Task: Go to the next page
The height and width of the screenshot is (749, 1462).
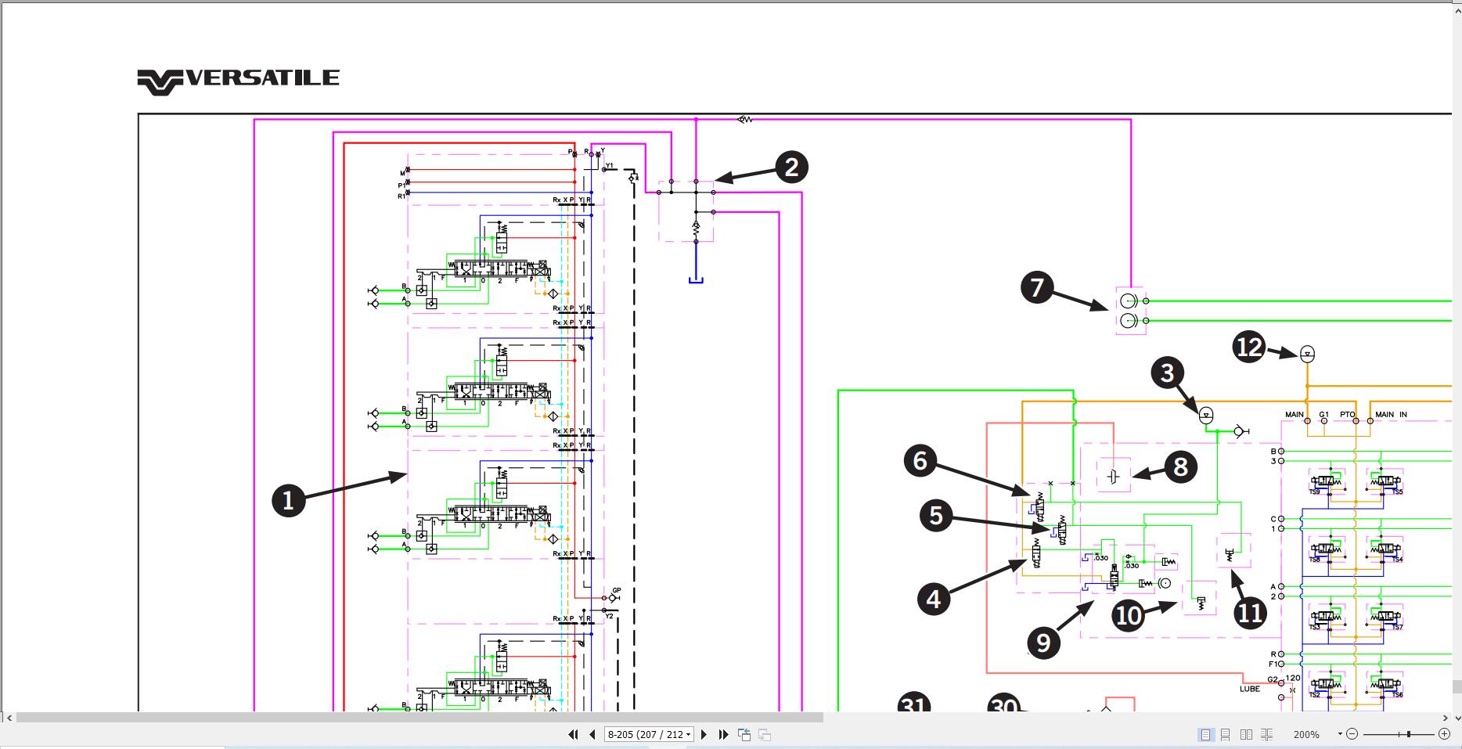Action: pyautogui.click(x=704, y=734)
